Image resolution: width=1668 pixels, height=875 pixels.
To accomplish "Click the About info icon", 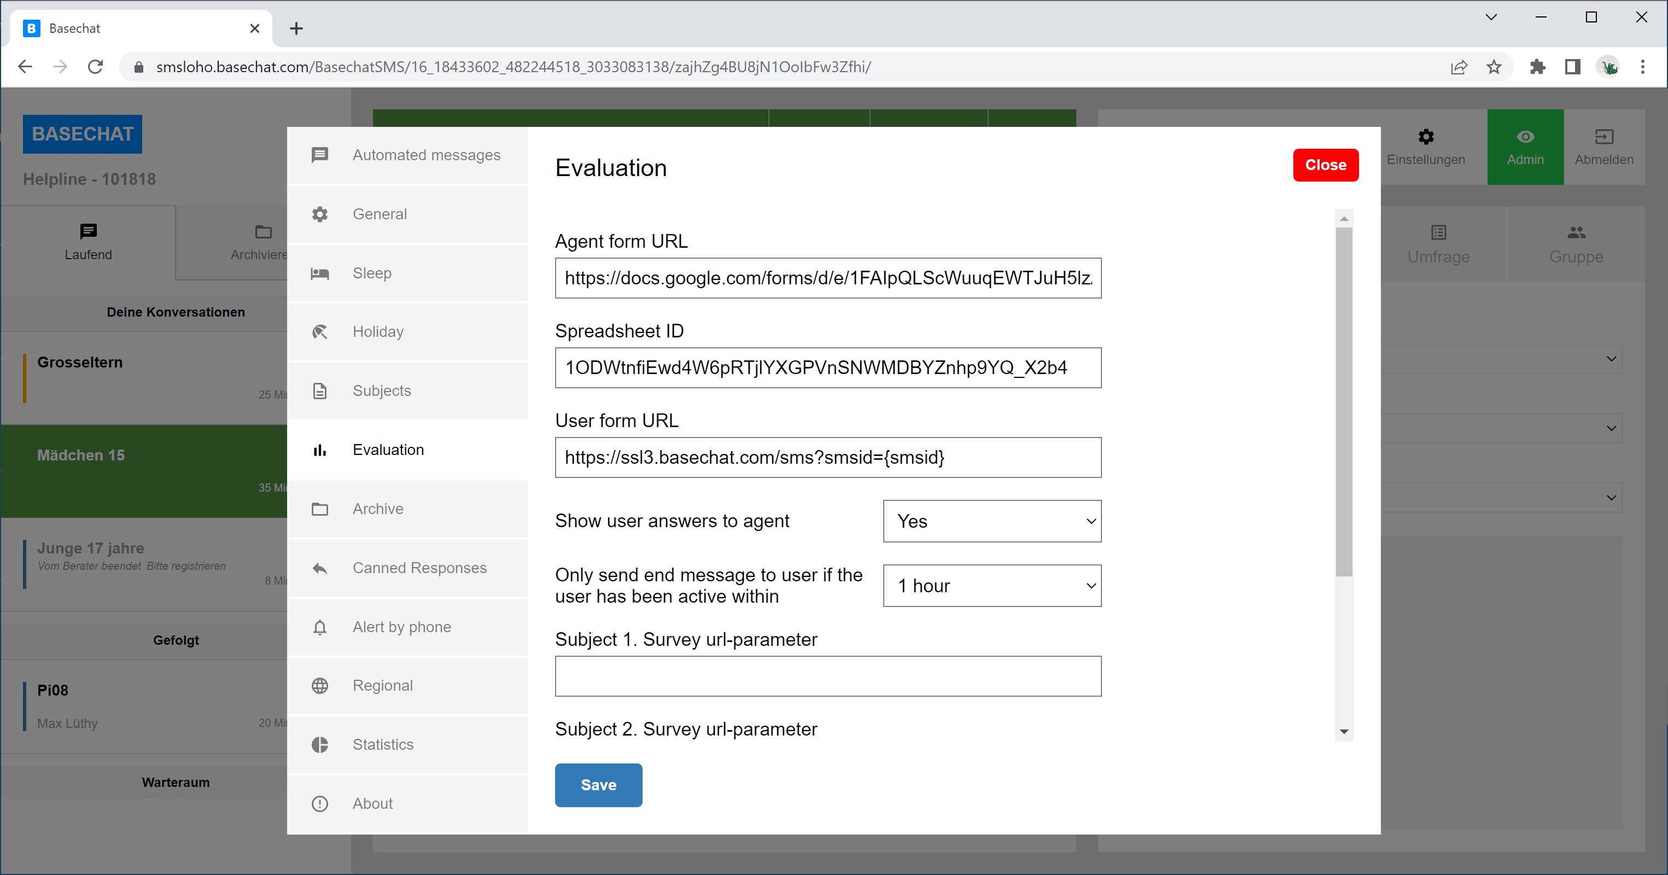I will tap(320, 804).
